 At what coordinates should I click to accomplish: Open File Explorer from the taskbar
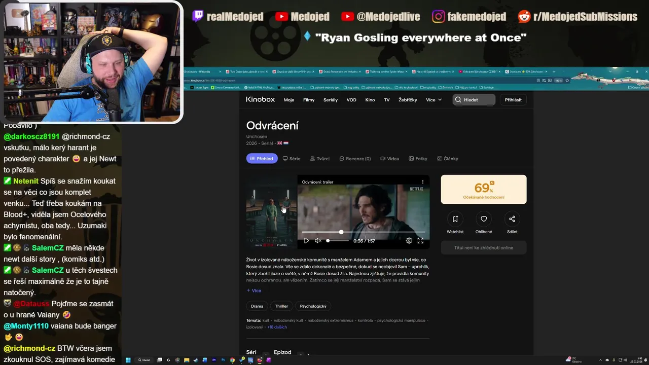click(186, 360)
